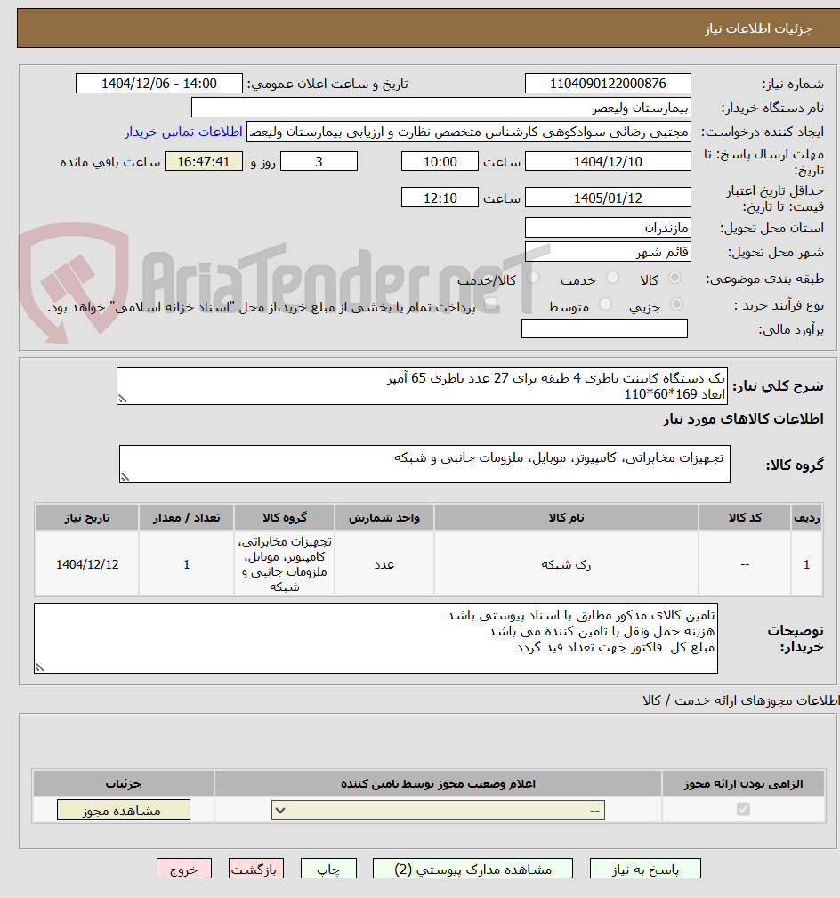
Task: Click the واحد شمارش column header
Action: (x=384, y=518)
